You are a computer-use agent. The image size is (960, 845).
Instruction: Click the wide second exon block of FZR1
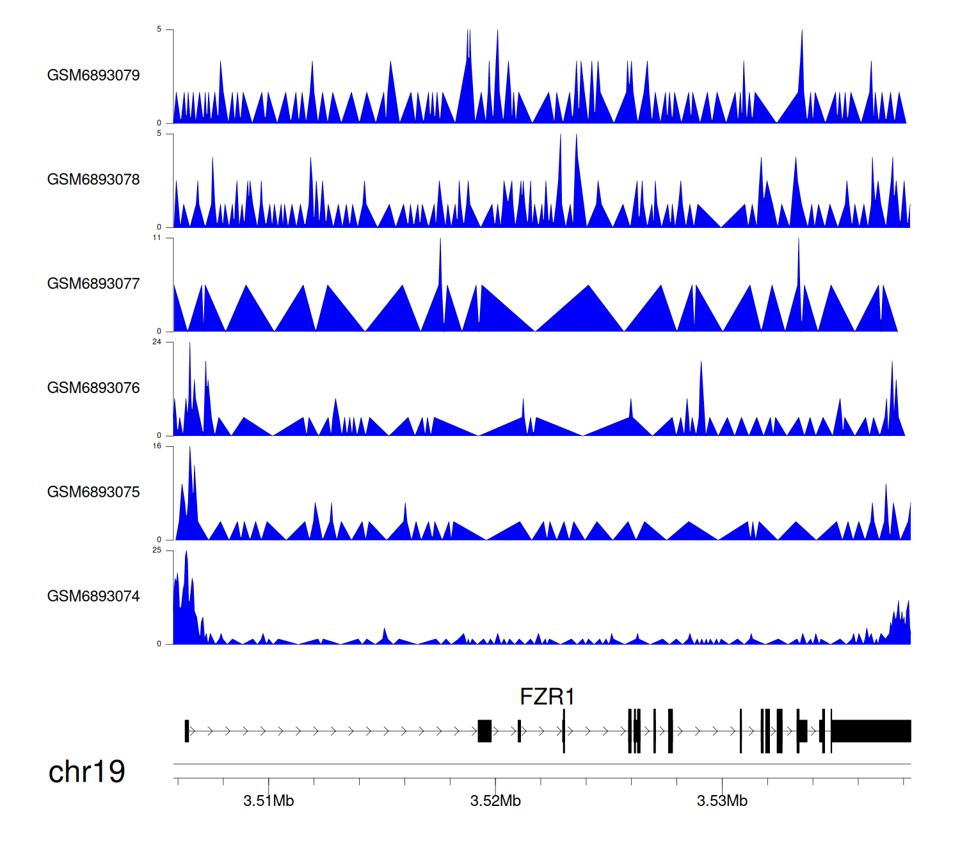(x=484, y=731)
